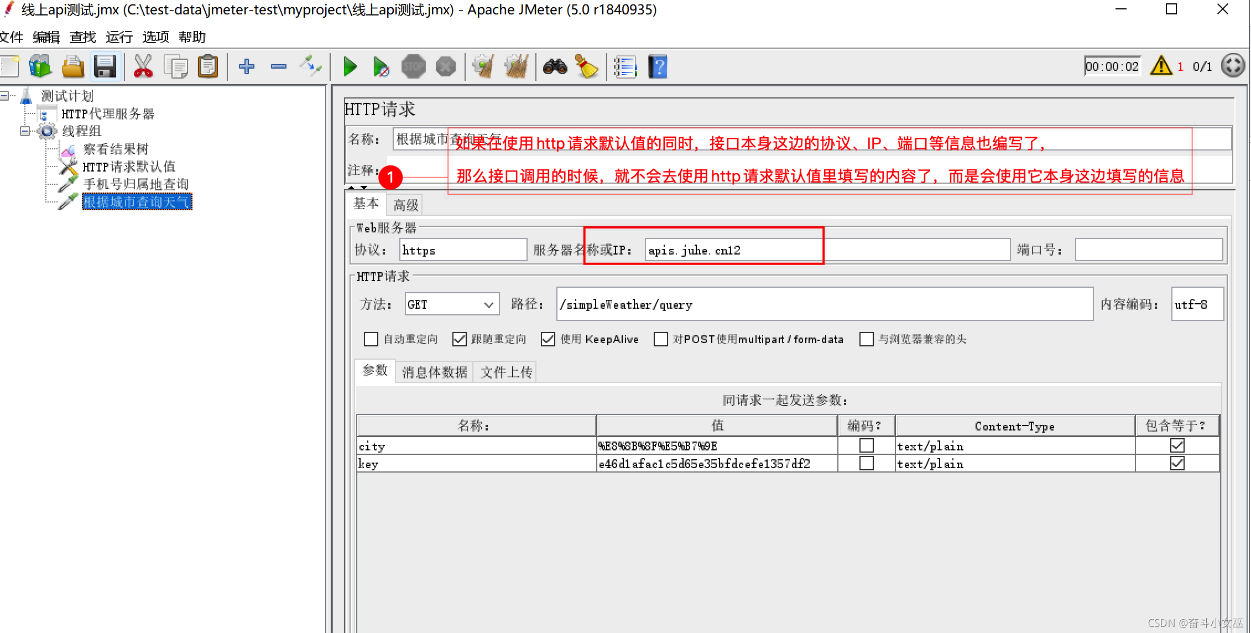Check 对POST使用multipart/form-data box
The image size is (1251, 633).
[660, 339]
